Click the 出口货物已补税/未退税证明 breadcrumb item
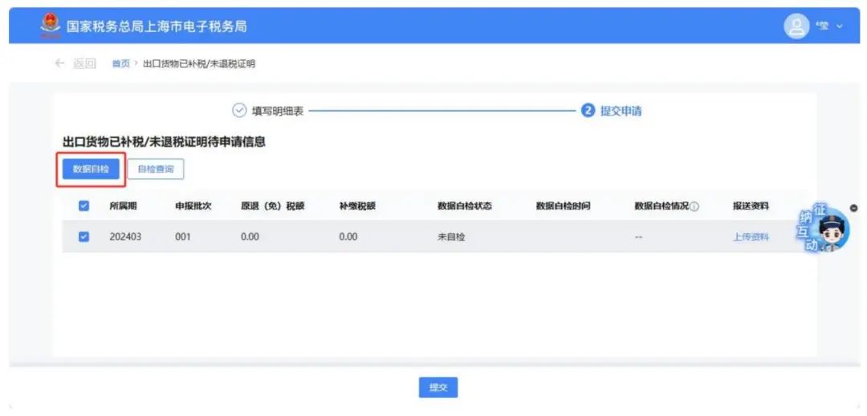This screenshot has width=867, height=416. (199, 64)
